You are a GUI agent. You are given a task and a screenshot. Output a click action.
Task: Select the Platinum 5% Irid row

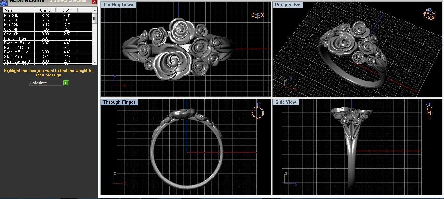(47, 52)
